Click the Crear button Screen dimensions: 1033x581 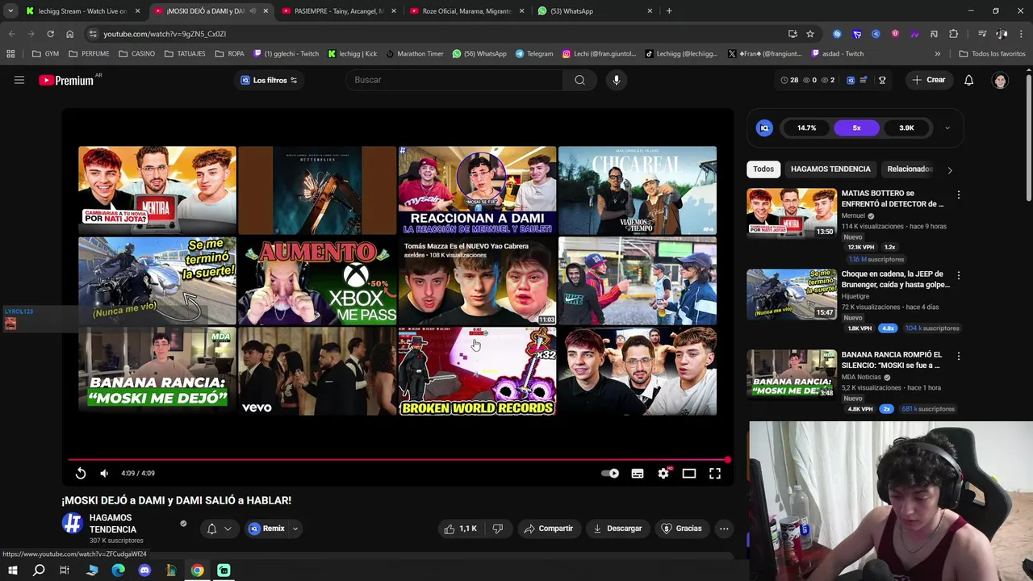coord(928,80)
